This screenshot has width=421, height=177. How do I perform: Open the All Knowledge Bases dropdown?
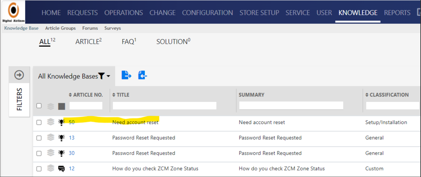click(74, 76)
